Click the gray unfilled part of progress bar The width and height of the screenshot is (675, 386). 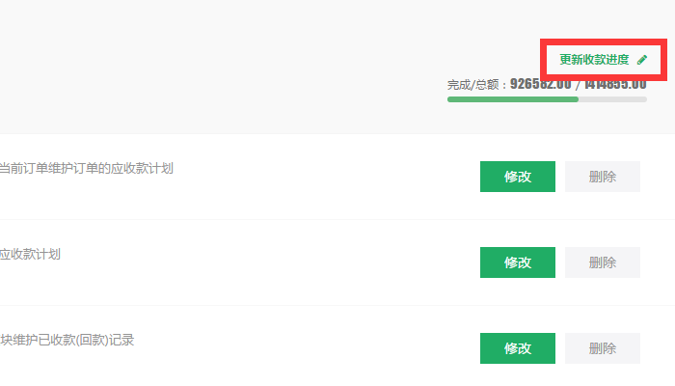click(x=612, y=99)
